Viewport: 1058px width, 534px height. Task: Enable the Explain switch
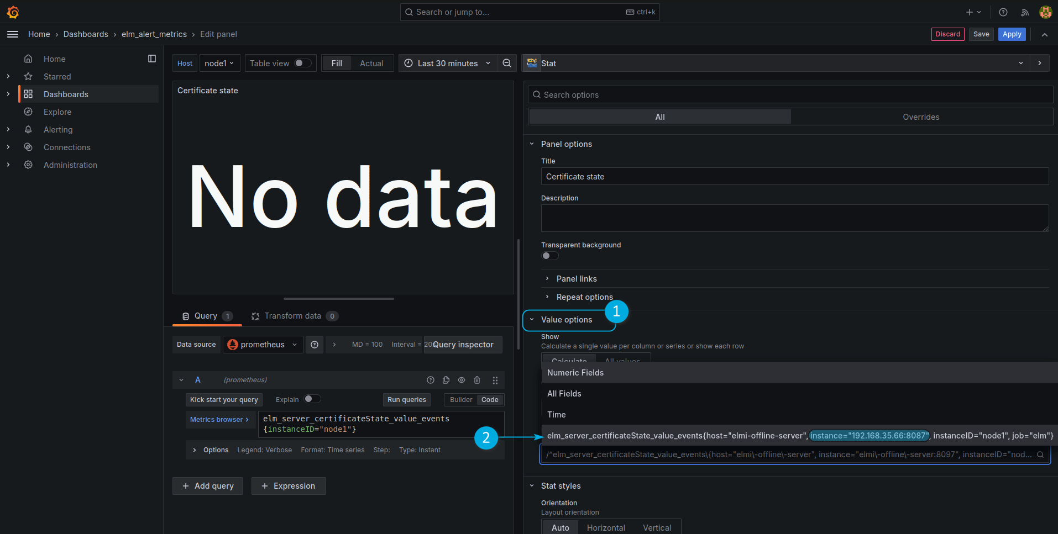312,399
